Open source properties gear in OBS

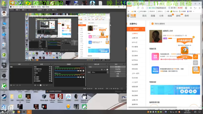pyautogui.click(x=41, y=85)
